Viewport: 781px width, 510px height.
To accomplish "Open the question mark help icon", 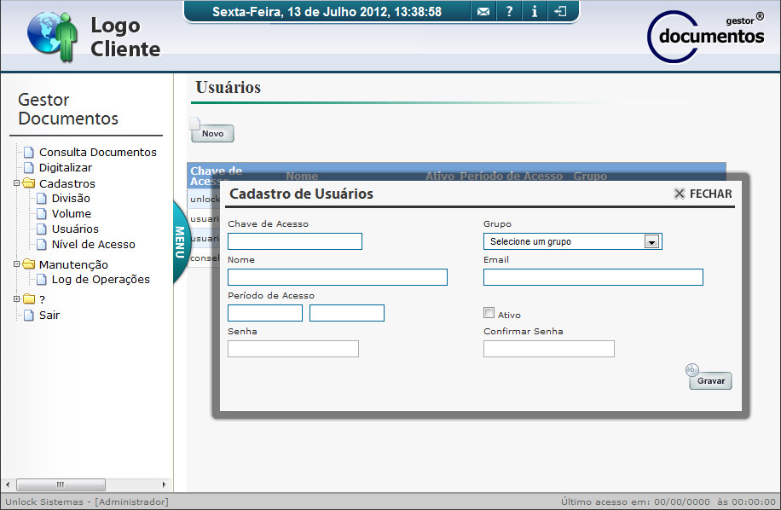I will pos(509,12).
